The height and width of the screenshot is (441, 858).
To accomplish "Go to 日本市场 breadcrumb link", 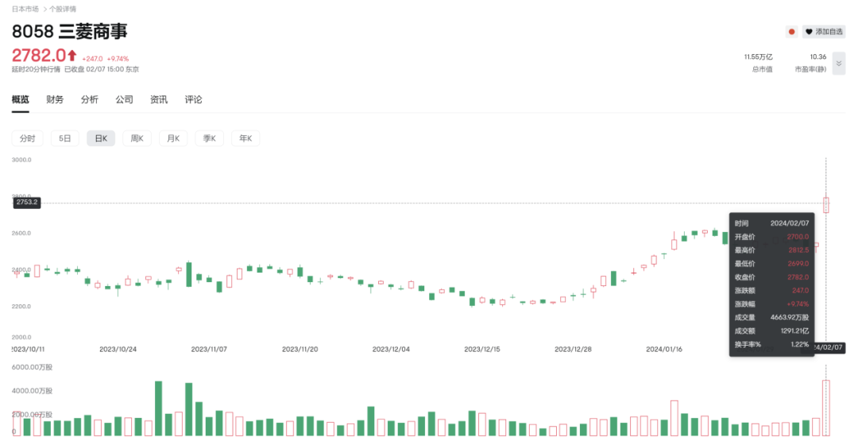I will pyautogui.click(x=25, y=9).
